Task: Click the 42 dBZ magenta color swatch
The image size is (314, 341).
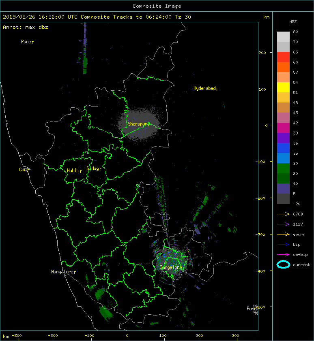Action: [283, 128]
